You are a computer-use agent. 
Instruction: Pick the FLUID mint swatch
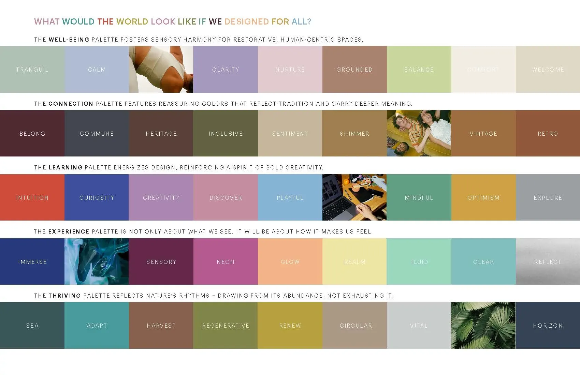pyautogui.click(x=419, y=261)
